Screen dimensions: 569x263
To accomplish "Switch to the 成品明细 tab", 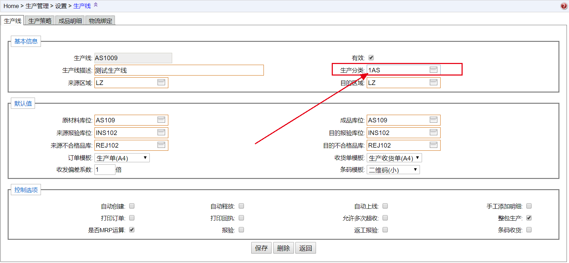I will pyautogui.click(x=70, y=21).
